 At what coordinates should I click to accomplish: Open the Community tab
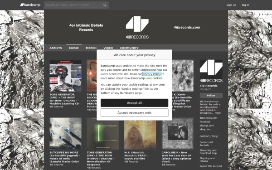129,48
